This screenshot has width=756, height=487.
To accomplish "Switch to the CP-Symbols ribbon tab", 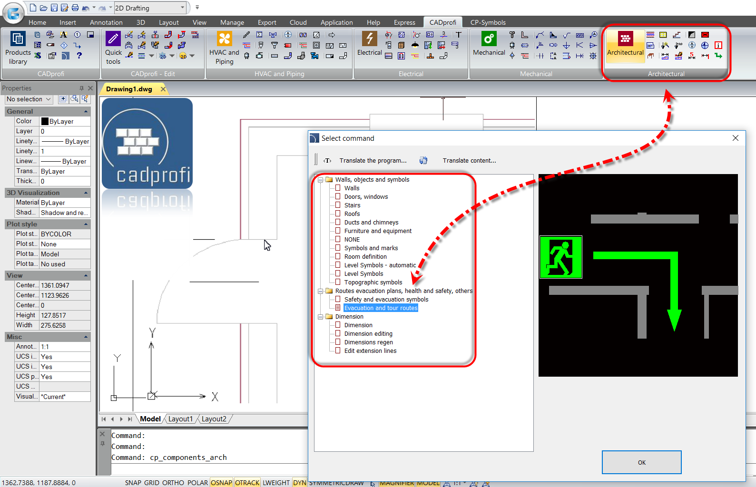I will click(488, 22).
